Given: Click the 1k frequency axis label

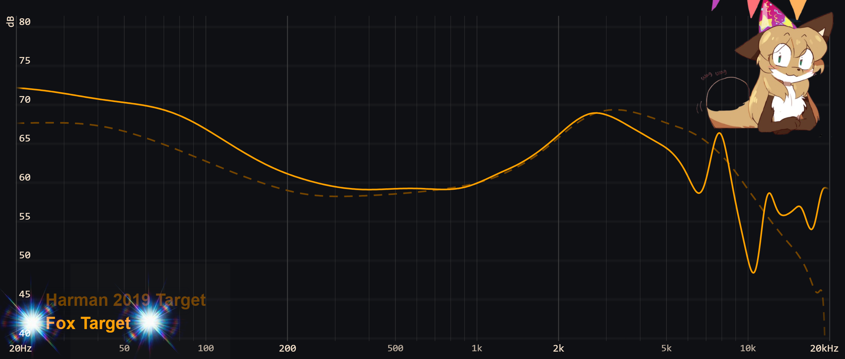Looking at the screenshot, I should (477, 348).
